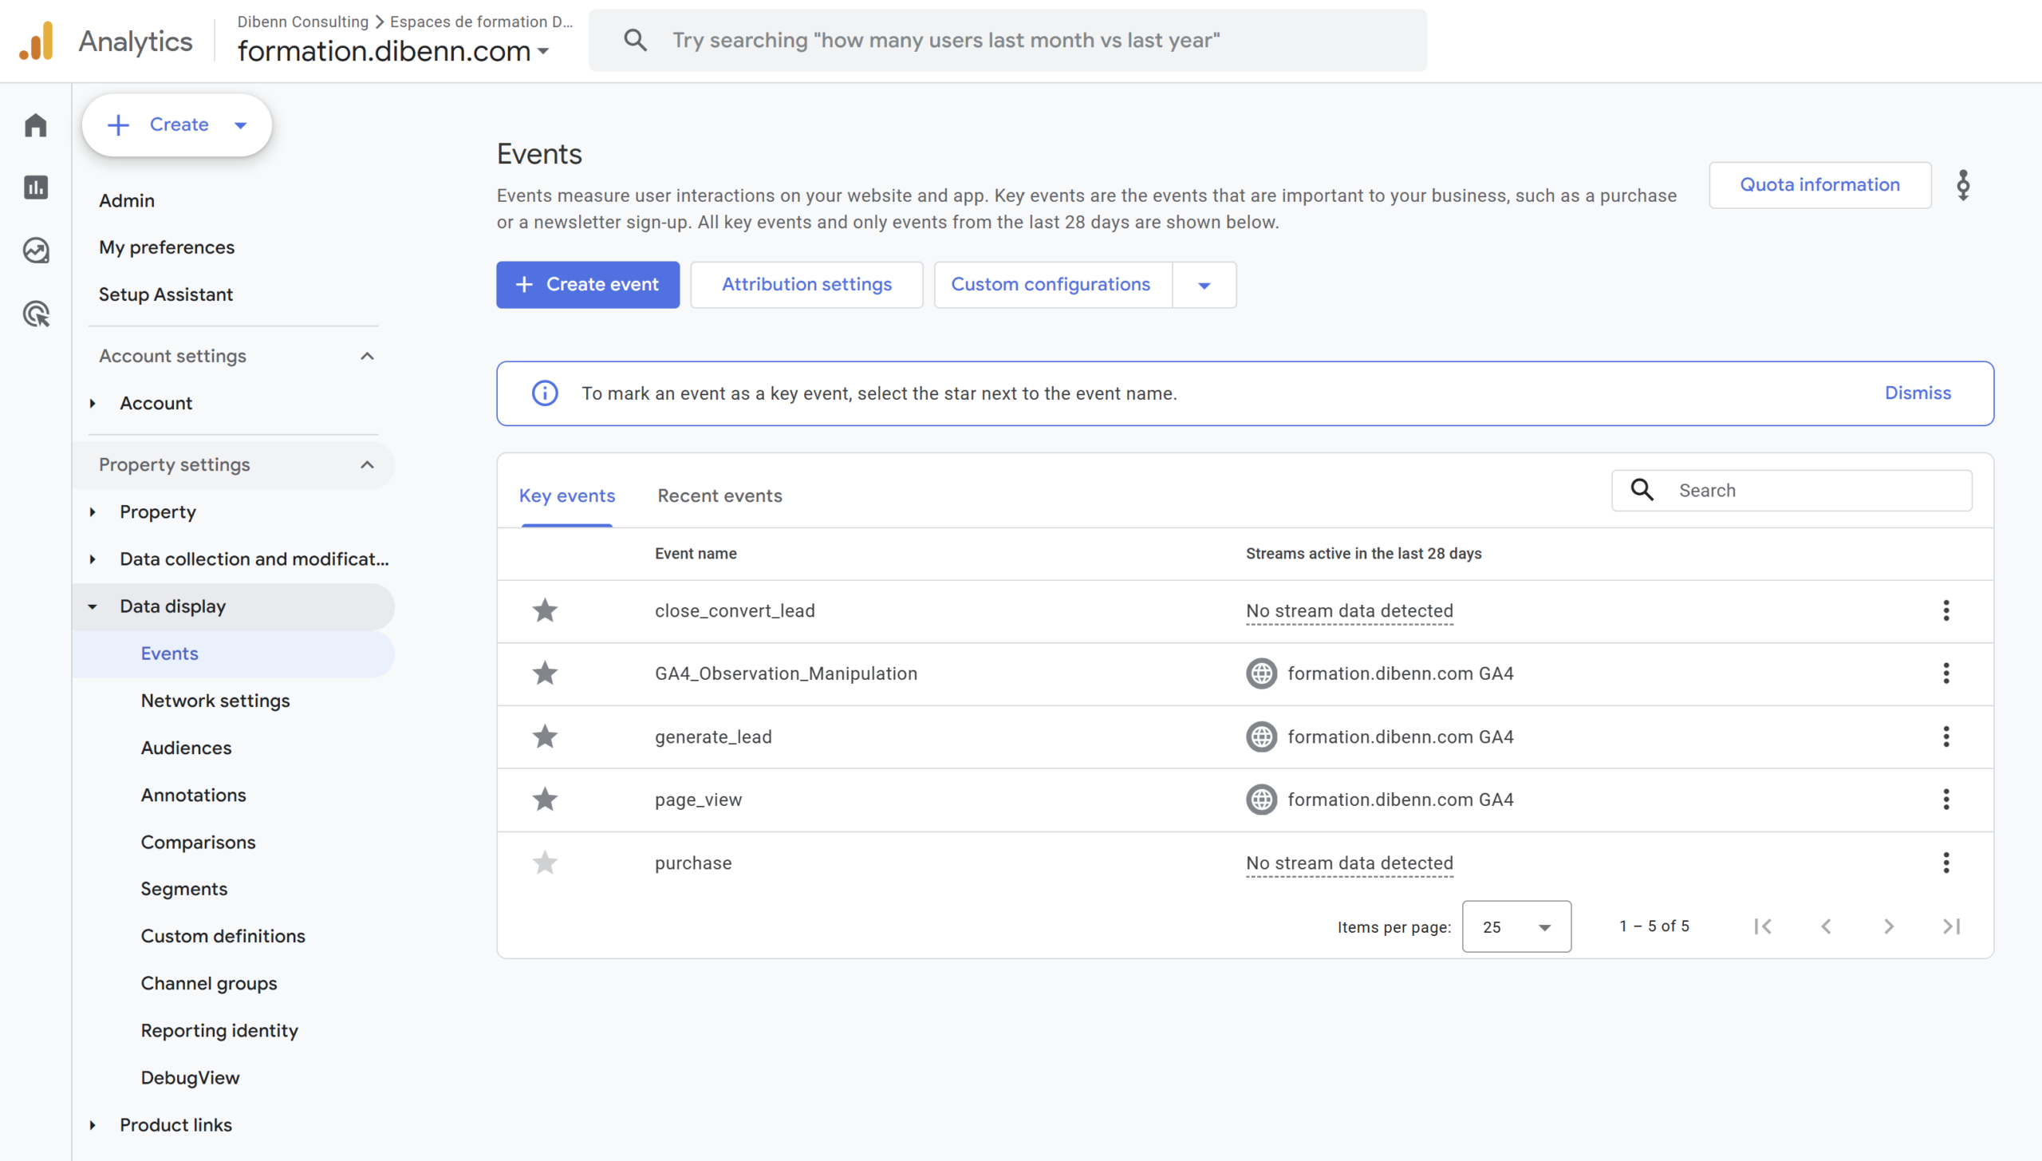The width and height of the screenshot is (2042, 1161).
Task: Toggle generate_lead key event star
Action: [545, 736]
